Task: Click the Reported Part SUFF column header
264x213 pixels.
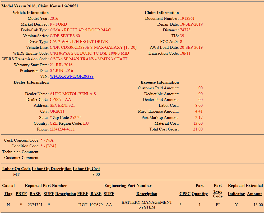Action: (49, 194)
